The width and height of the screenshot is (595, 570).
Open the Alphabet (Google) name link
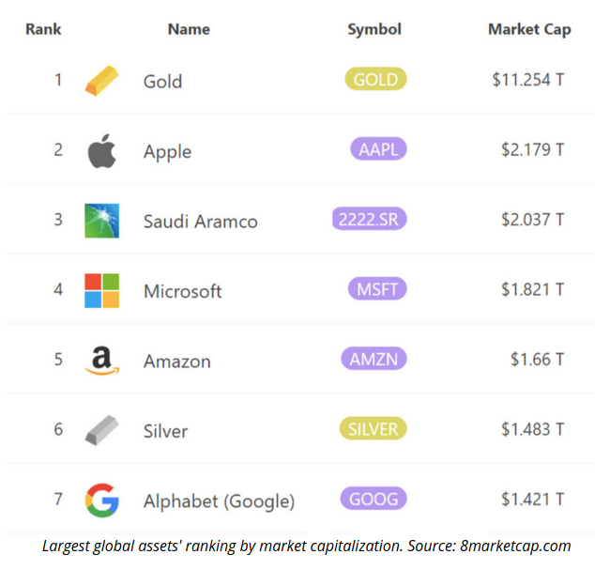pos(219,501)
